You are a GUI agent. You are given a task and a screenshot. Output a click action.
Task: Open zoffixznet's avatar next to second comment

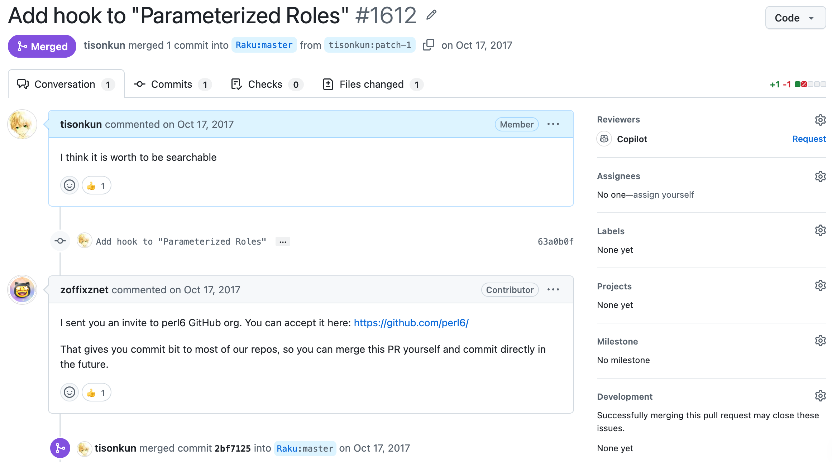[x=22, y=290]
